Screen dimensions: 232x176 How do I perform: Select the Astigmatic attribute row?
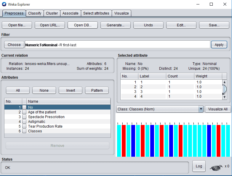click(57, 121)
